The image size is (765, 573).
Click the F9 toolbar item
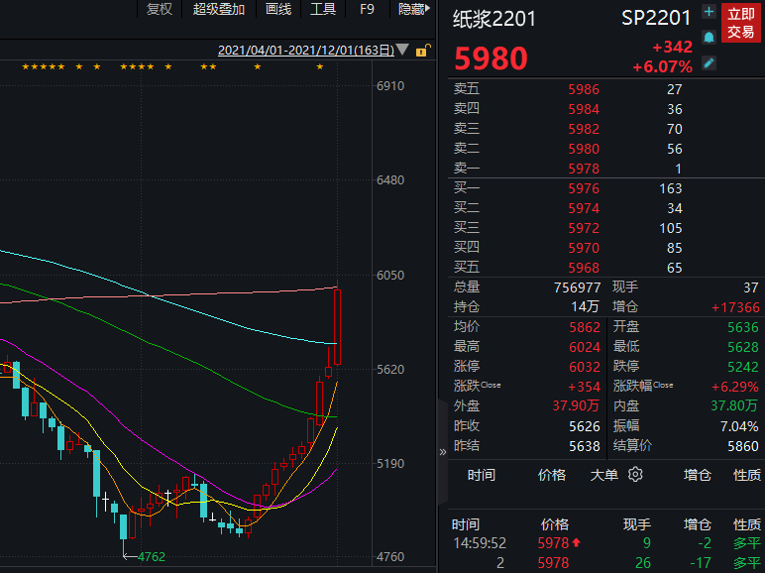click(367, 9)
